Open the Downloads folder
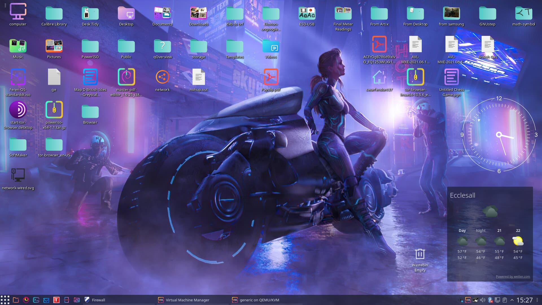The image size is (542, 305). pos(198,16)
